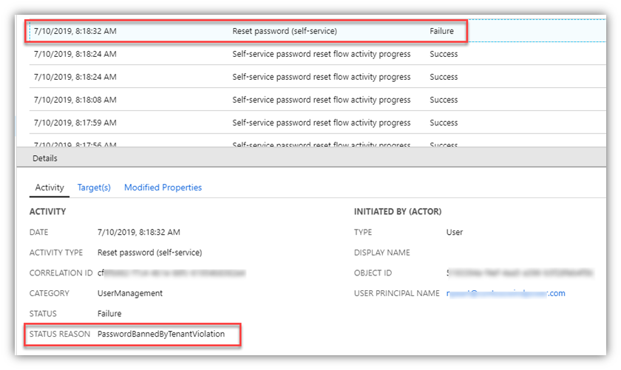Click the Failure value beside STATUS in details
The width and height of the screenshot is (621, 370).
(108, 314)
